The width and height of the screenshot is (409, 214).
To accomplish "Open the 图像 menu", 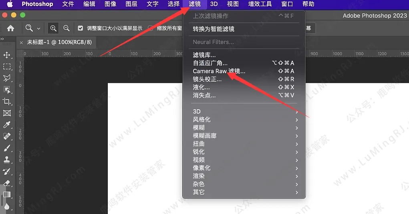I will (x=110, y=4).
